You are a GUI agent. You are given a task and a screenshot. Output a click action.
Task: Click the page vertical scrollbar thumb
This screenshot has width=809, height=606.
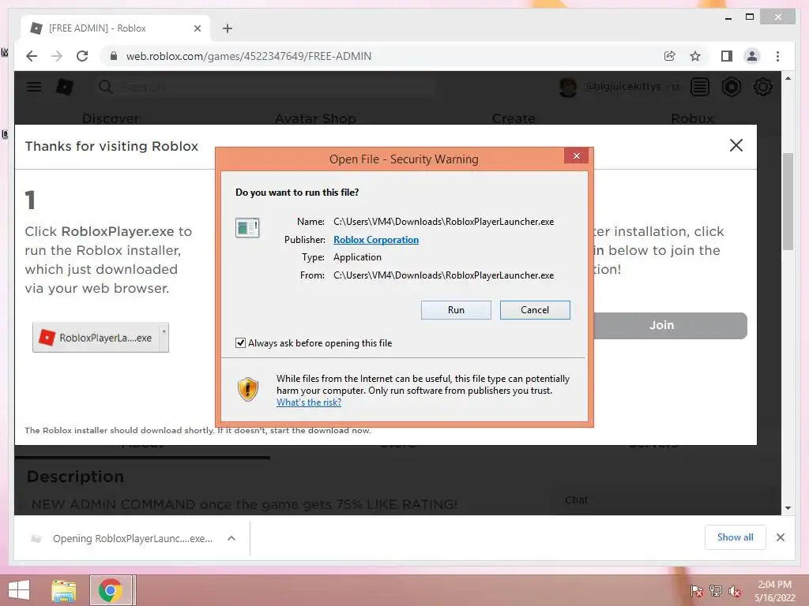(788, 201)
